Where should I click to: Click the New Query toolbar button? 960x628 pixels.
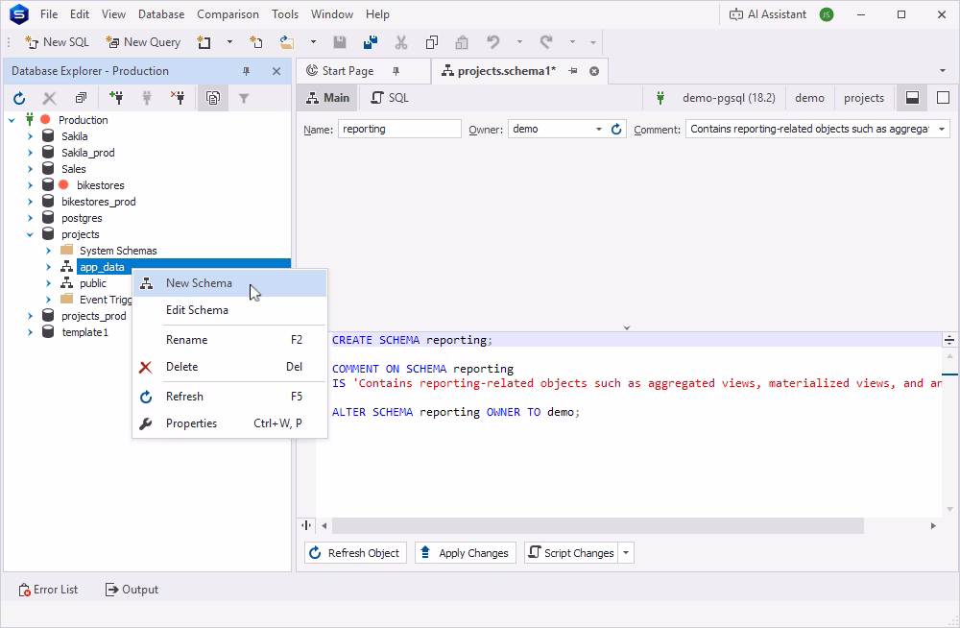pyautogui.click(x=143, y=42)
